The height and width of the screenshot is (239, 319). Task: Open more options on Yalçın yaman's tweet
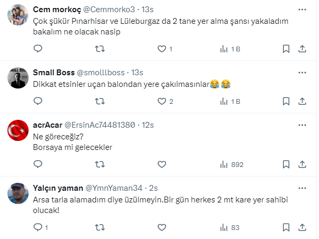(x=302, y=188)
